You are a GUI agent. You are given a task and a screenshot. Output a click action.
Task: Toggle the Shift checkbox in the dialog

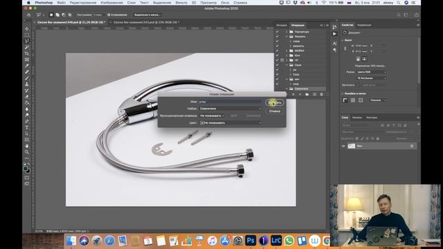pos(228,116)
